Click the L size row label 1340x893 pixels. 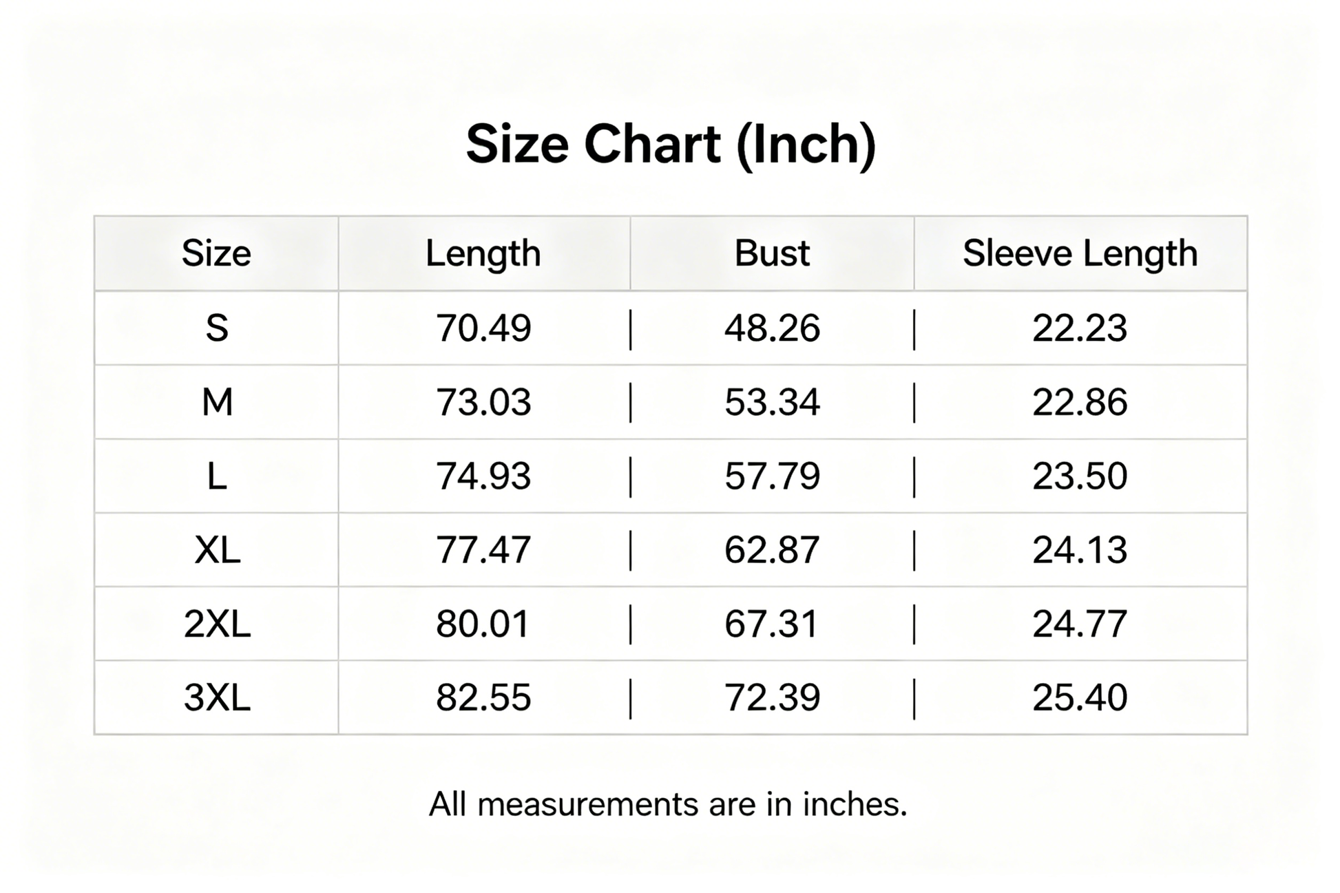(x=217, y=476)
